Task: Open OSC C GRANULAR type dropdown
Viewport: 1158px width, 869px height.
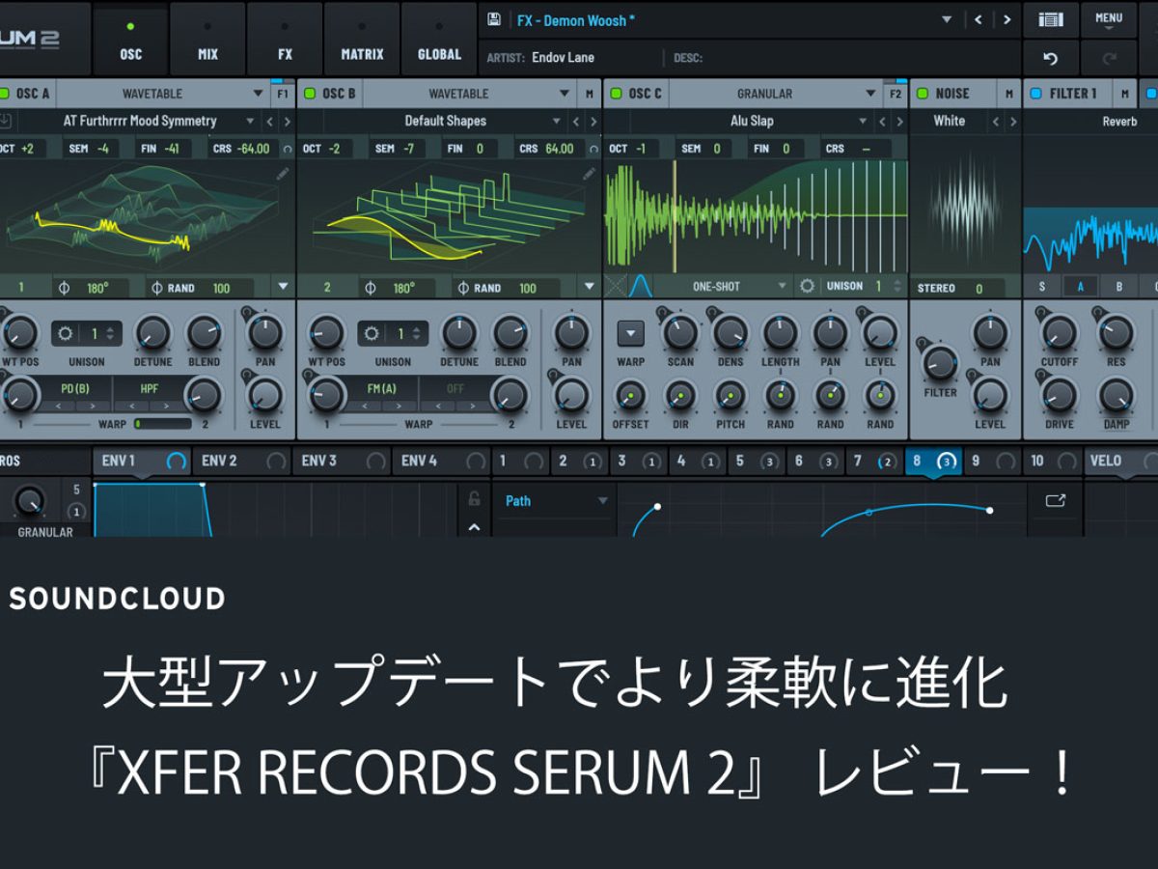Action: coord(776,94)
